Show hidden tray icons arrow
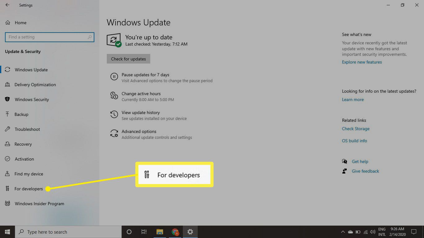The width and height of the screenshot is (424, 238). 343,232
